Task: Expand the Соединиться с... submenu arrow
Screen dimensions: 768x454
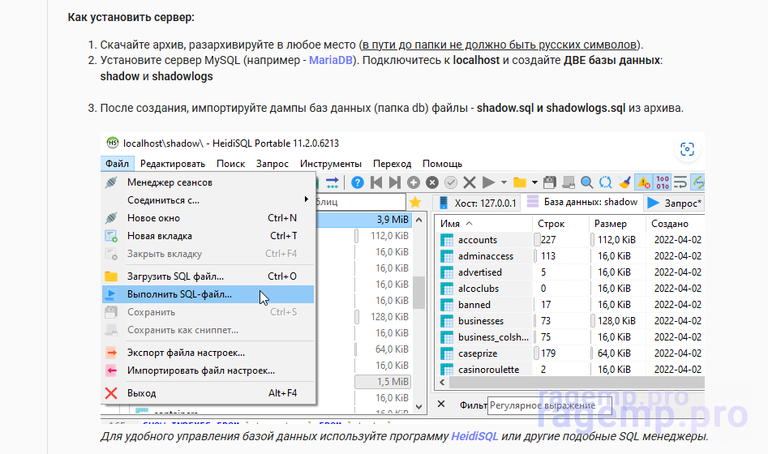Action: tap(306, 199)
